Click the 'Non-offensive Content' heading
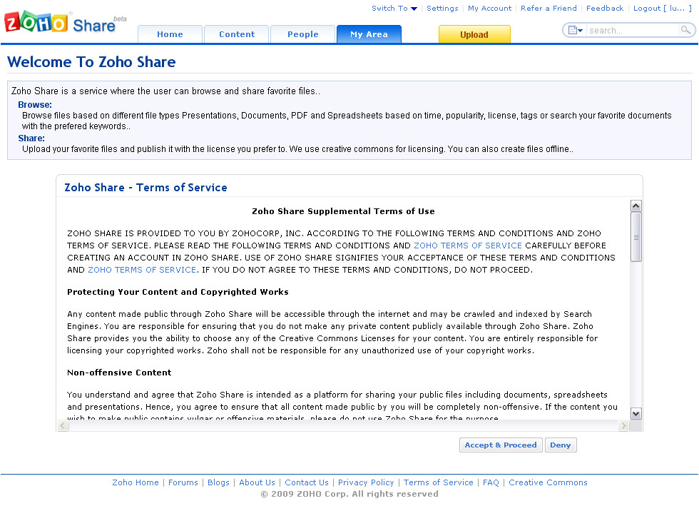Viewport: 699px width, 506px height. point(119,373)
